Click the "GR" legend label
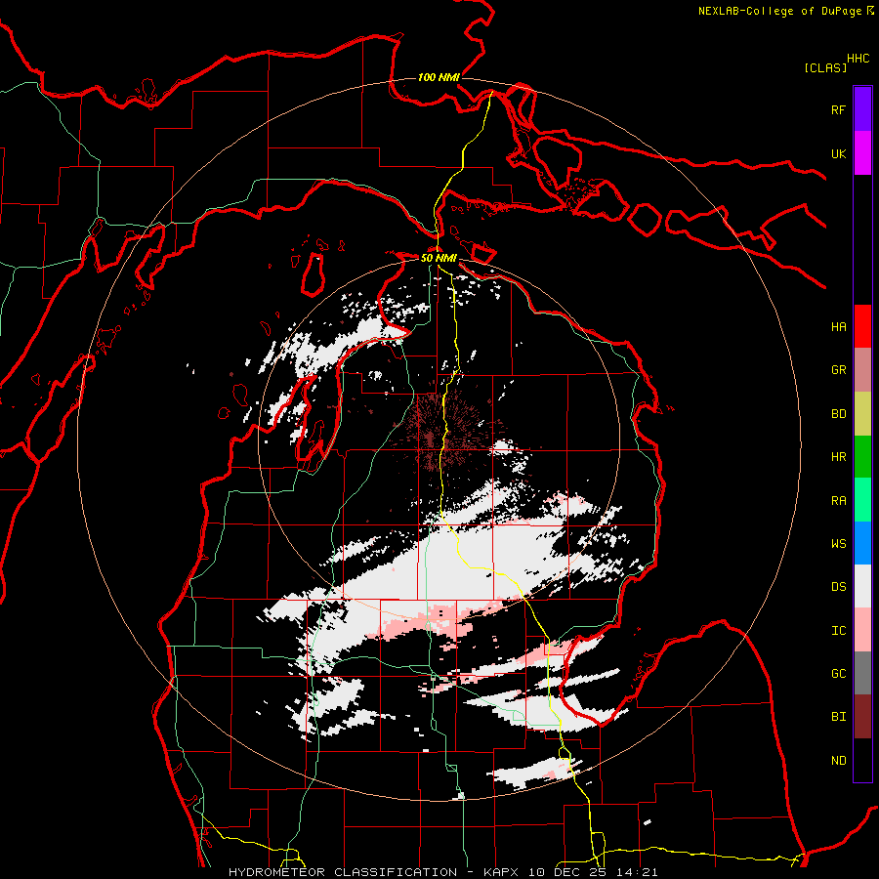 pos(838,370)
